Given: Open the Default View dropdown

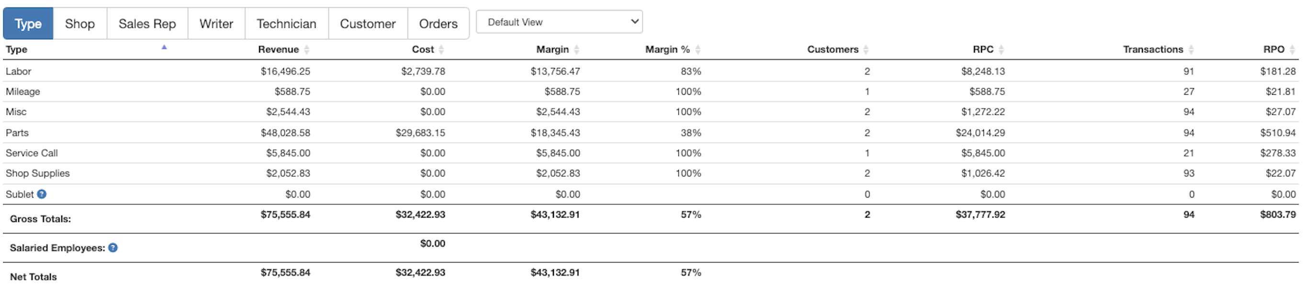Looking at the screenshot, I should pyautogui.click(x=559, y=22).
